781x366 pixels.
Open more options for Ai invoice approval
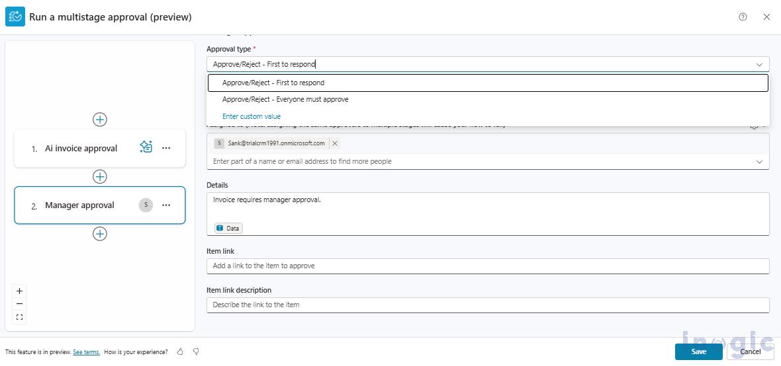tap(166, 148)
